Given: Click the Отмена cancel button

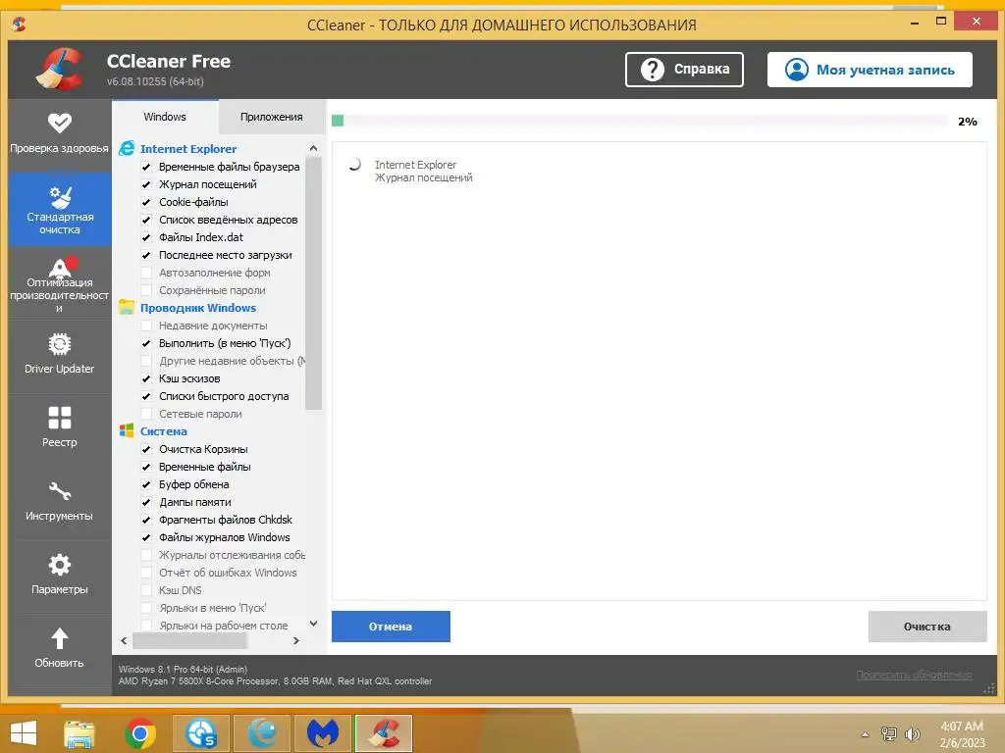Looking at the screenshot, I should tap(391, 627).
